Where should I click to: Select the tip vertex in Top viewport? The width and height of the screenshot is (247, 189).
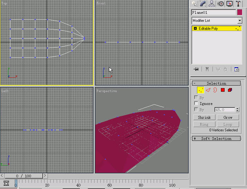pos(84,38)
